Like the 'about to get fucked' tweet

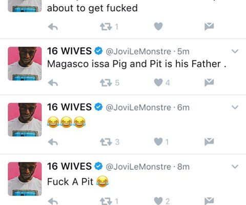[158, 27]
